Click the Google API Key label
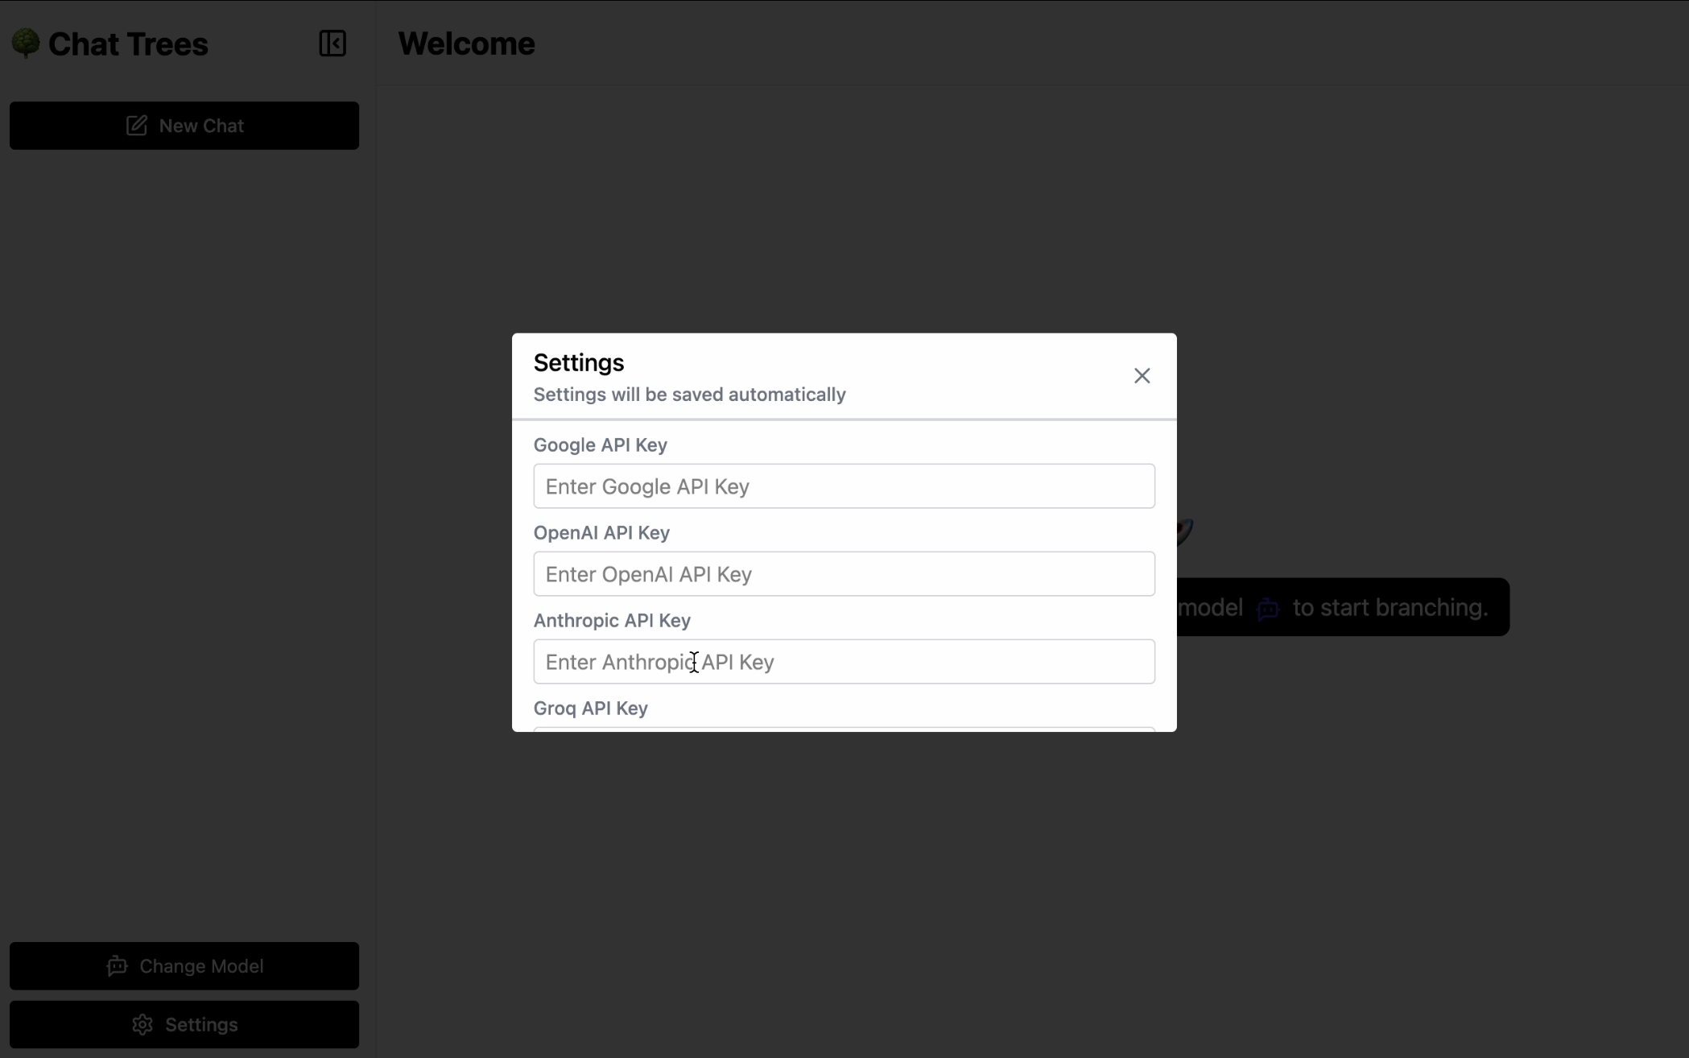This screenshot has width=1689, height=1058. point(601,445)
